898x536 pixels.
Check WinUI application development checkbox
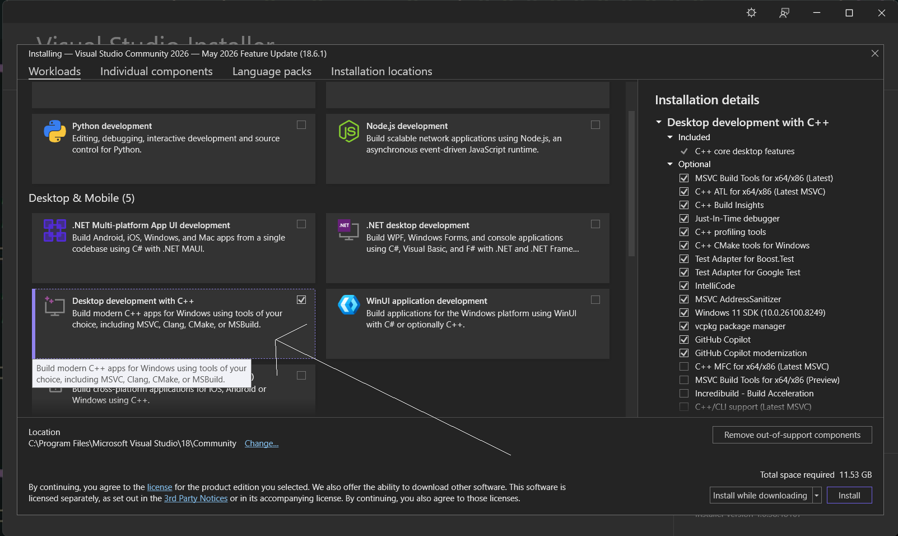click(595, 300)
